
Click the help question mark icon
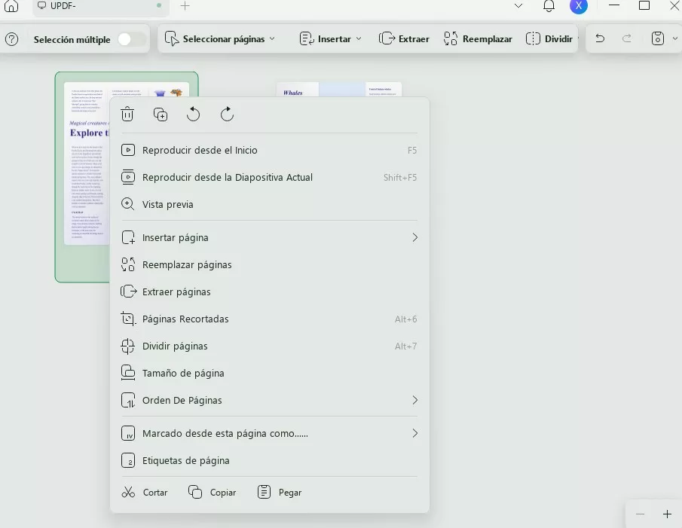(12, 39)
